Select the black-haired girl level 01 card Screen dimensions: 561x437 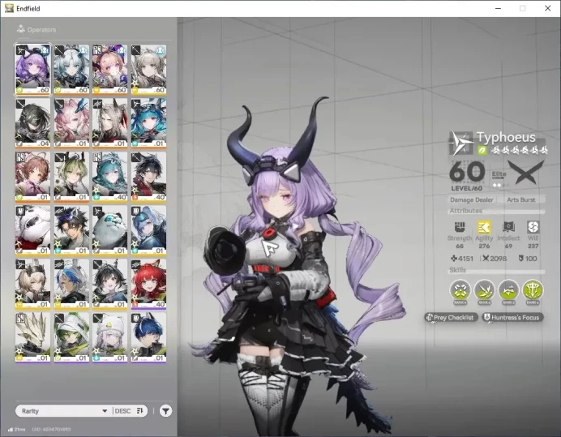coord(109,285)
